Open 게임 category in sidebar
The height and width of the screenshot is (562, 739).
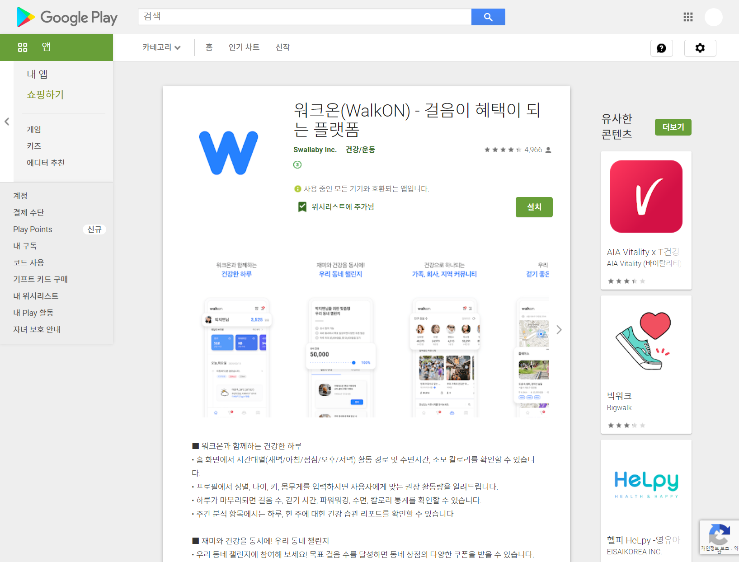[34, 129]
